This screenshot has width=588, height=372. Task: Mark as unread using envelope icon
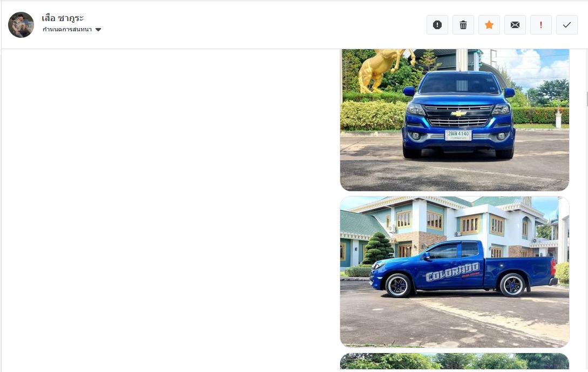pyautogui.click(x=515, y=25)
